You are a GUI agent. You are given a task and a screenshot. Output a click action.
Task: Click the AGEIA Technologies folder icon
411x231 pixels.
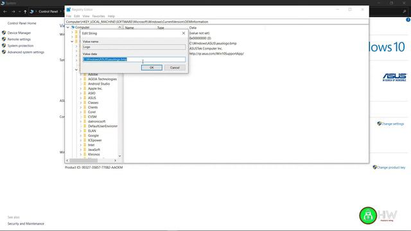[x=85, y=79]
